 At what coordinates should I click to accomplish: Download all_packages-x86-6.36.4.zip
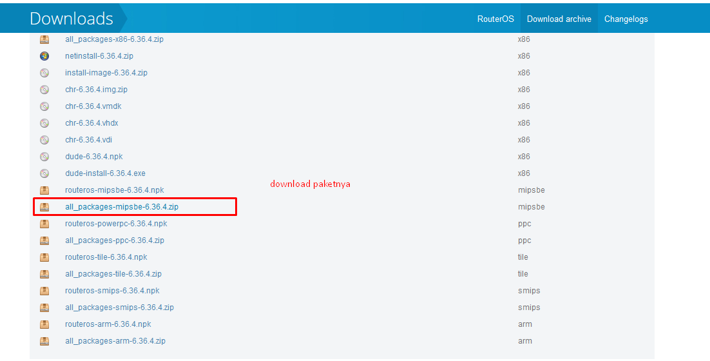(114, 39)
